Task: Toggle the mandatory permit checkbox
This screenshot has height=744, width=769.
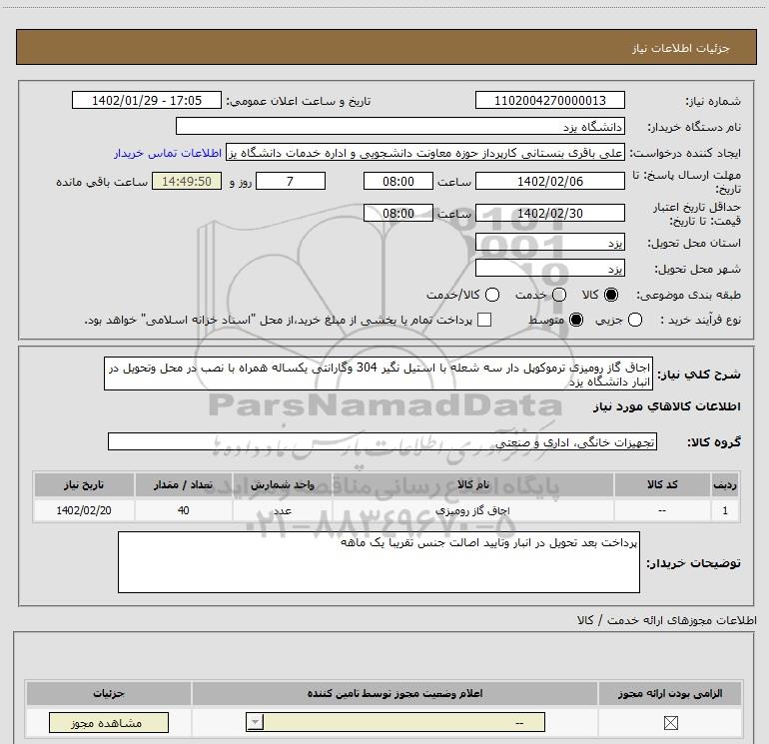Action: point(670,722)
